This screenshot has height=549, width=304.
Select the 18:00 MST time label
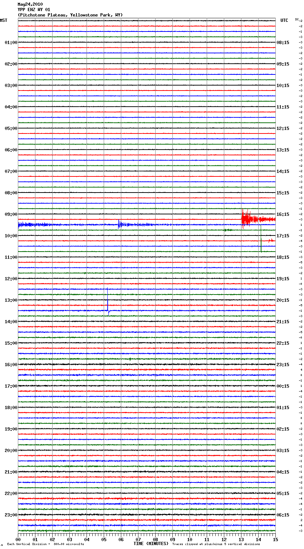tap(11, 408)
